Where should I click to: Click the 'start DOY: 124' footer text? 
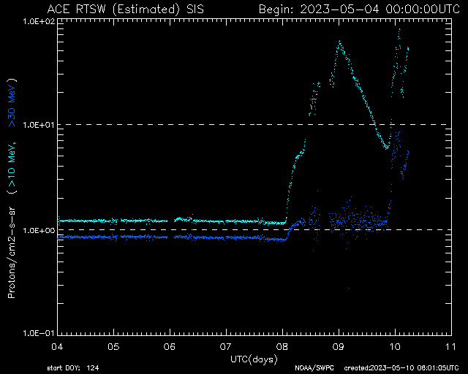coord(73,368)
